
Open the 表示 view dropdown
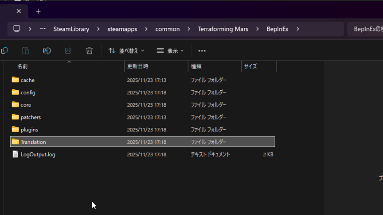[170, 51]
